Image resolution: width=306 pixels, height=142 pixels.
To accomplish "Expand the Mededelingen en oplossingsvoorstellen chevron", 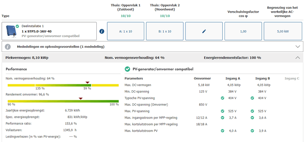I will (298, 47).
